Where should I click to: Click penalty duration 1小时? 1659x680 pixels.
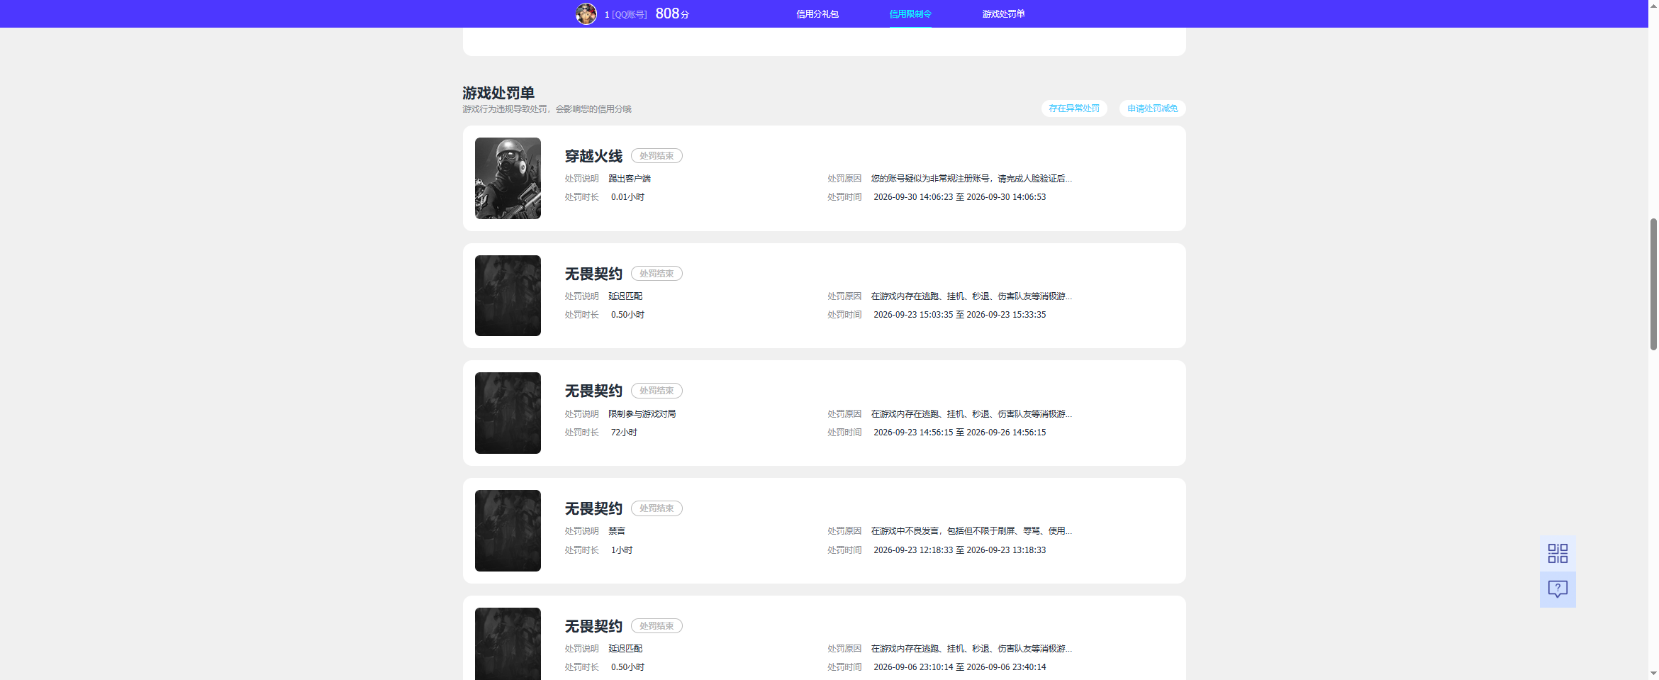(622, 550)
